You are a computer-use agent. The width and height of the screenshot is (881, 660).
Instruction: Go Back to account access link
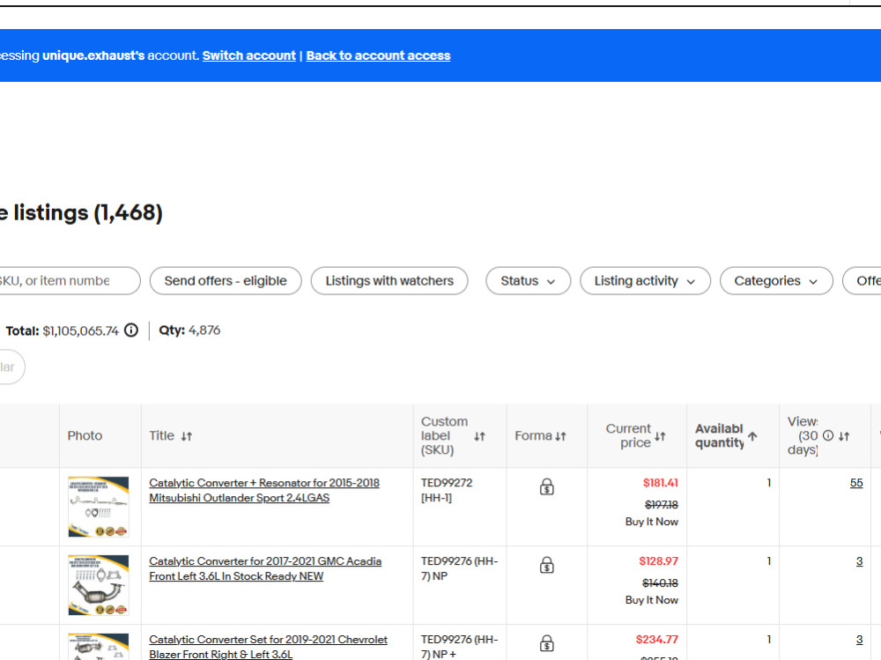click(378, 56)
